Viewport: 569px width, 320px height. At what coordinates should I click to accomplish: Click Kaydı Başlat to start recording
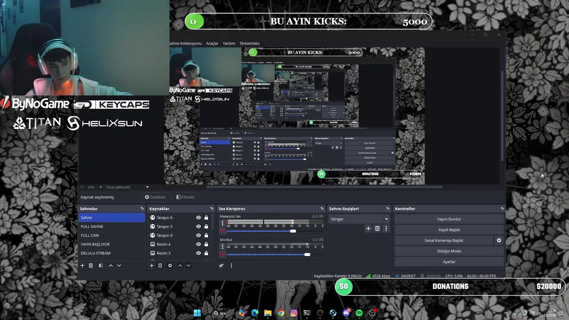tap(449, 230)
